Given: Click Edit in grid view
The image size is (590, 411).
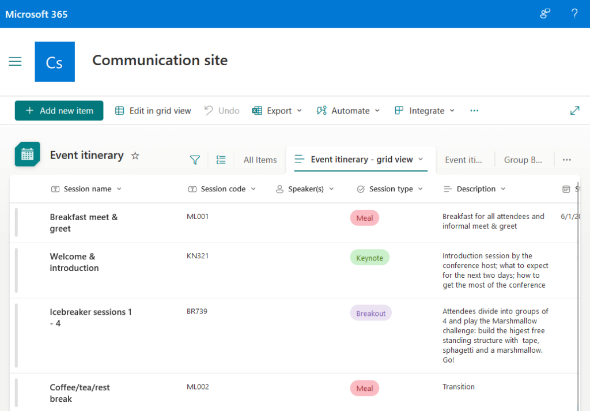Looking at the screenshot, I should [153, 111].
